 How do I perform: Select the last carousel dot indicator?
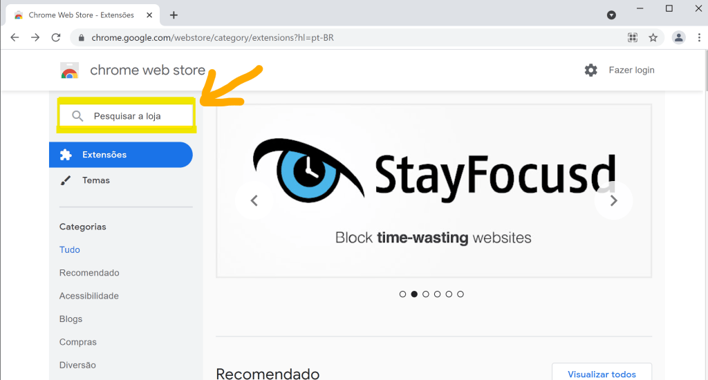(x=460, y=294)
